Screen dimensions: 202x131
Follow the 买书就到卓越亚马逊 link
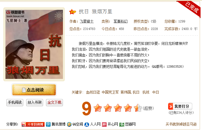[x=181, y=124]
